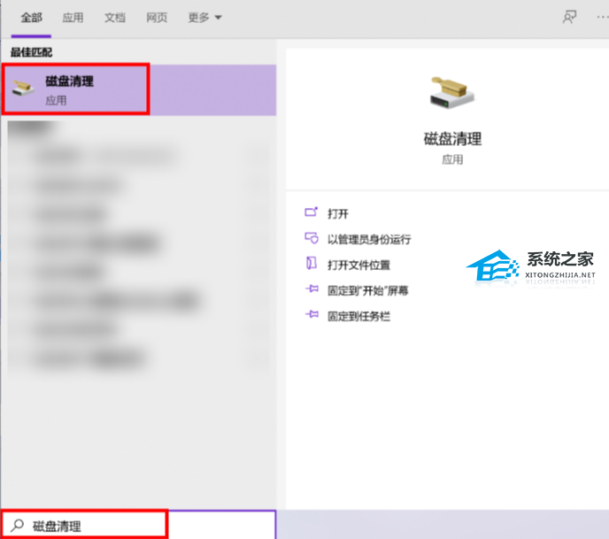Click the shield icon for 以管理员身份运行
This screenshot has width=609, height=539.
tap(311, 239)
